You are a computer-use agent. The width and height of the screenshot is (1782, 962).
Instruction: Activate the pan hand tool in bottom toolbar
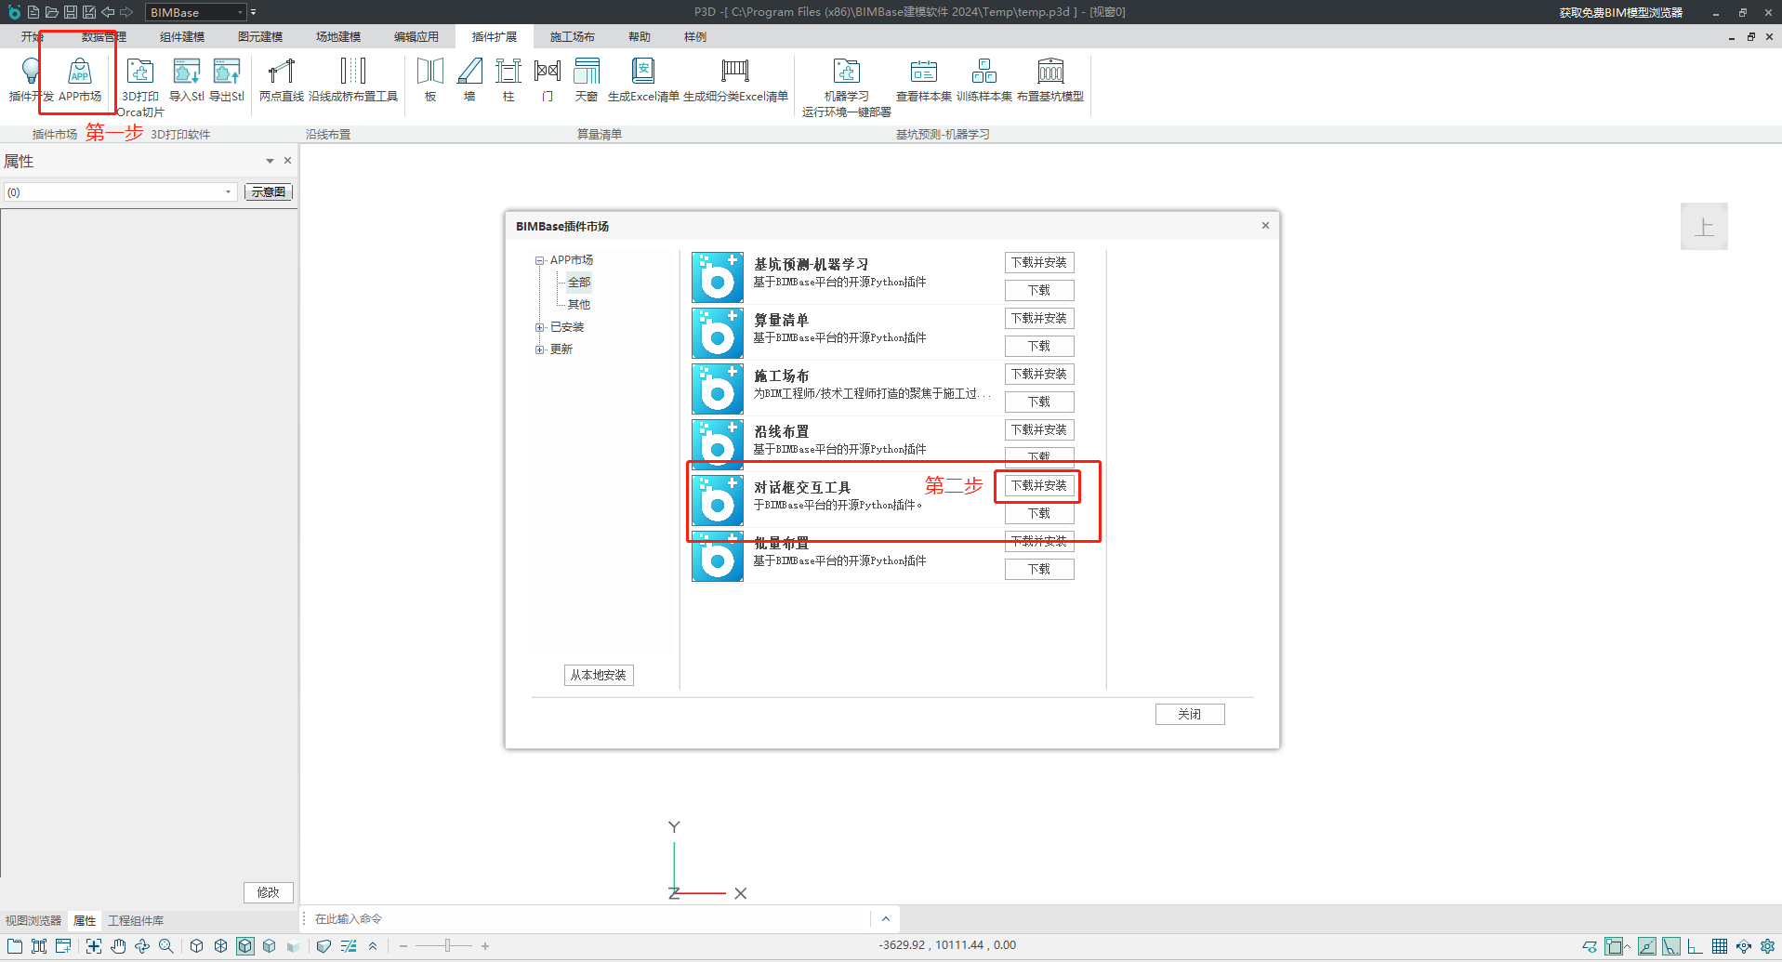[x=118, y=946]
